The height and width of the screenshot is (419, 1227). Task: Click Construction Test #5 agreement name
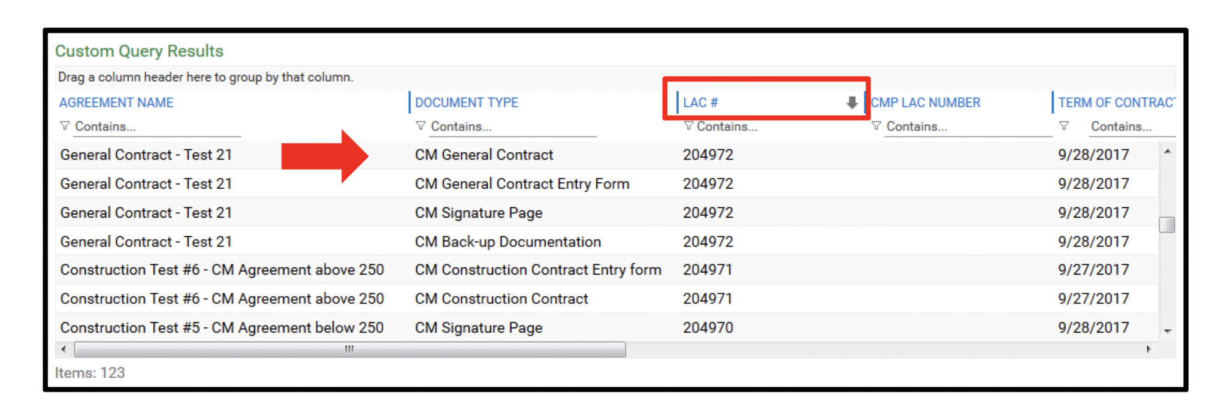pos(222,328)
